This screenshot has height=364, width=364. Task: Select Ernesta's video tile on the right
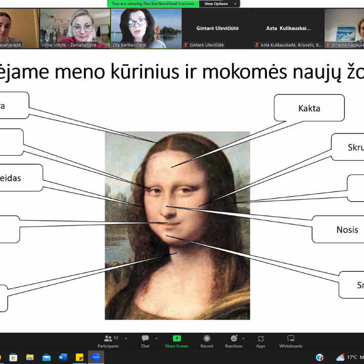(x=344, y=28)
